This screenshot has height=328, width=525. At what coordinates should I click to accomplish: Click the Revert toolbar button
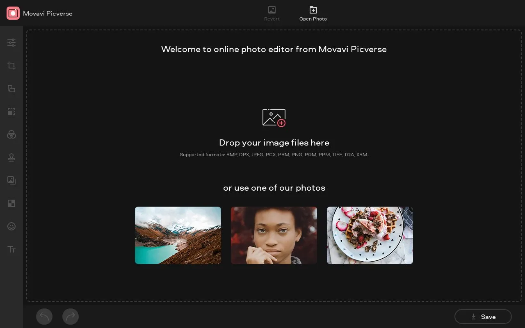pos(272,14)
